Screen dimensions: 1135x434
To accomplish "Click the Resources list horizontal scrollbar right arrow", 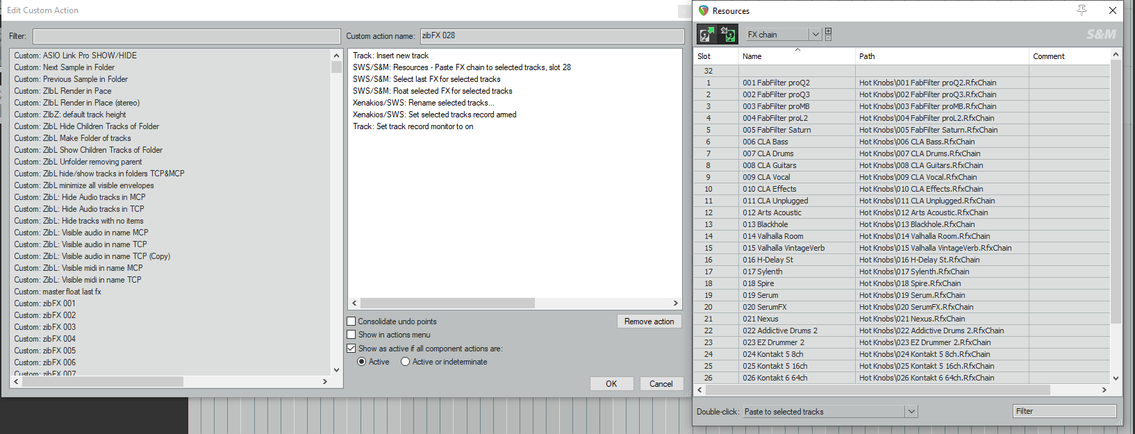I will tap(1104, 390).
